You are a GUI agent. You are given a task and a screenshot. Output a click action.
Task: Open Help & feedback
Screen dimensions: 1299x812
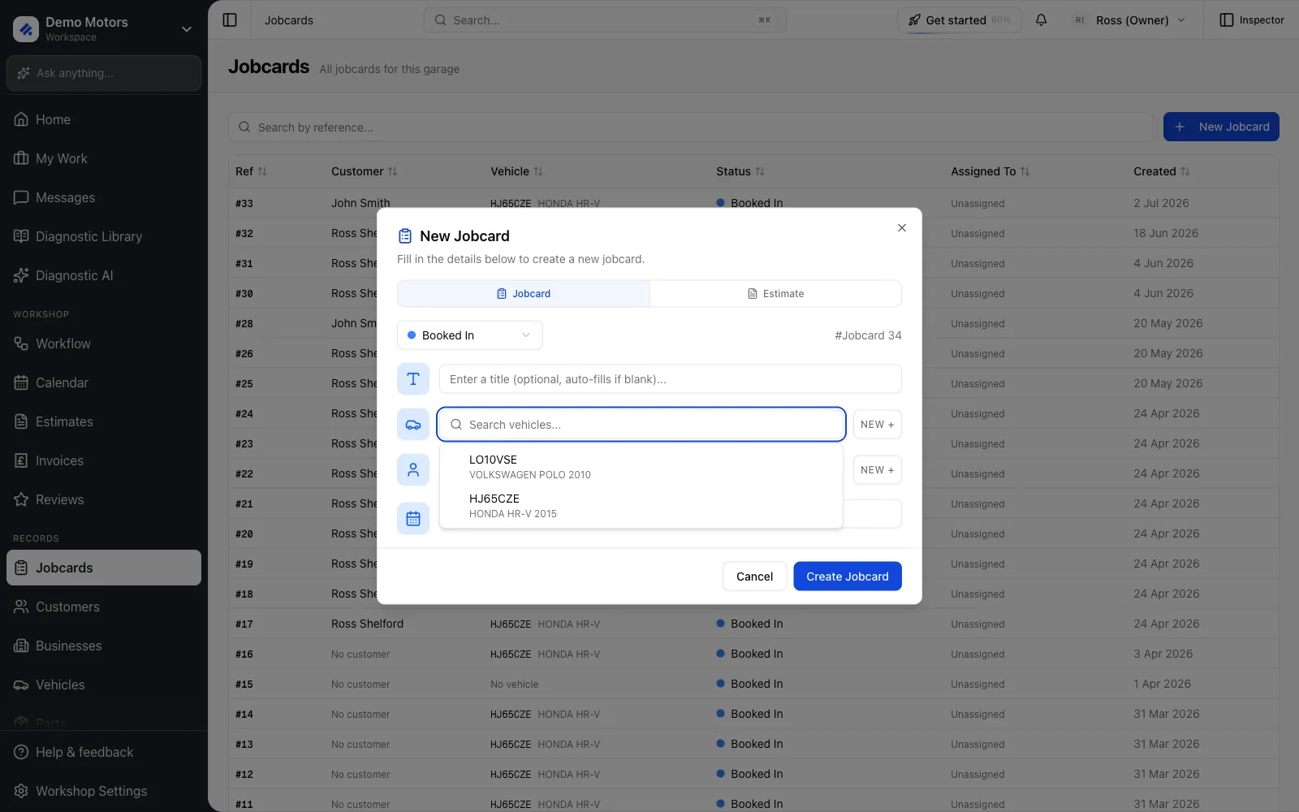pyautogui.click(x=104, y=752)
